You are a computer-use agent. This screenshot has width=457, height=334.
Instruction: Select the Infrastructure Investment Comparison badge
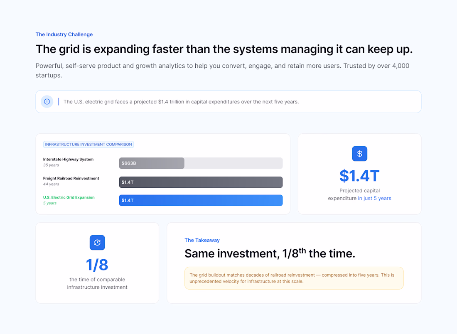coord(88,145)
